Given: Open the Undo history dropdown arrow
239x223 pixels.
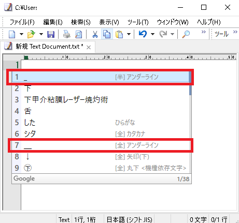Looking at the screenshot, I should point(152,34).
